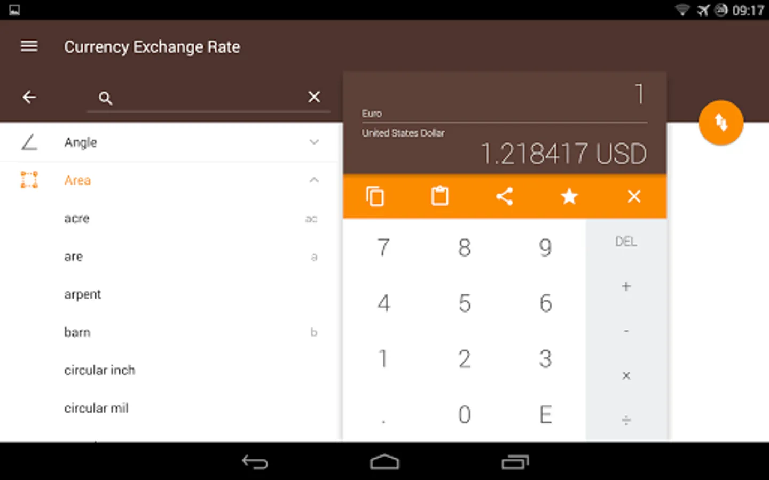769x480 pixels.
Task: Tap the picture notification icon in status bar
Action: [x=14, y=10]
